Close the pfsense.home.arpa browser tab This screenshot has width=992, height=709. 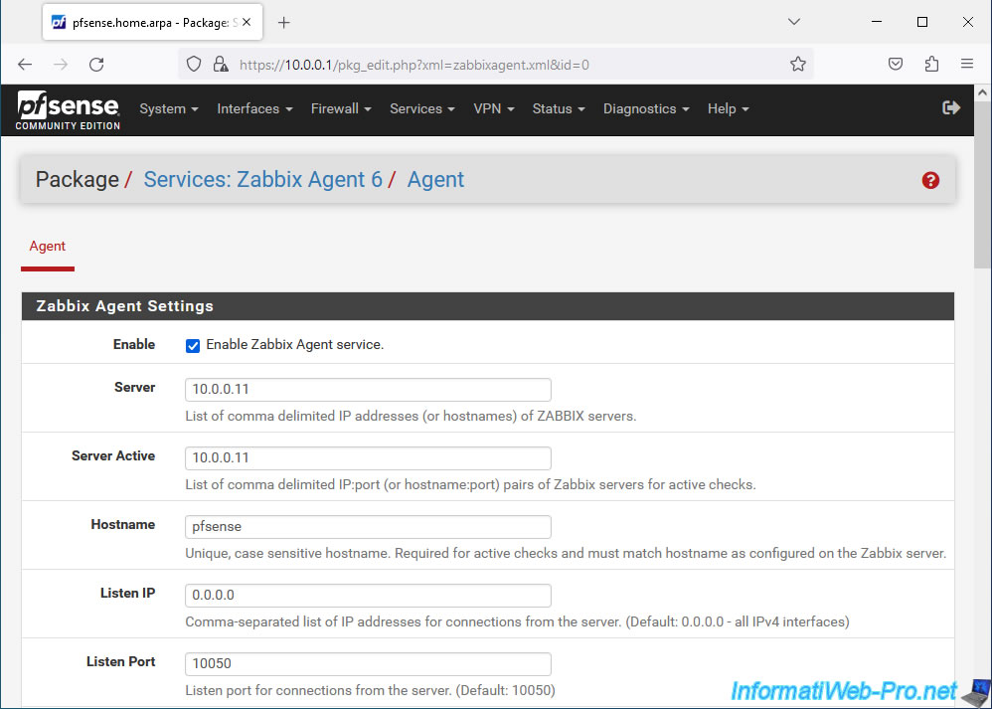[247, 22]
